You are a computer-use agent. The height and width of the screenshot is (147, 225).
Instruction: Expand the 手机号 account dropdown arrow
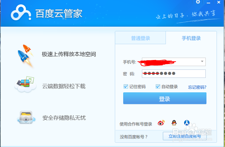(202, 61)
